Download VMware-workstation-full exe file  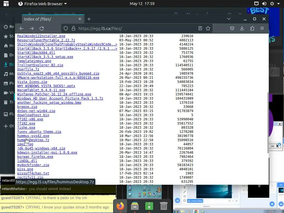pyautogui.click(x=58, y=78)
